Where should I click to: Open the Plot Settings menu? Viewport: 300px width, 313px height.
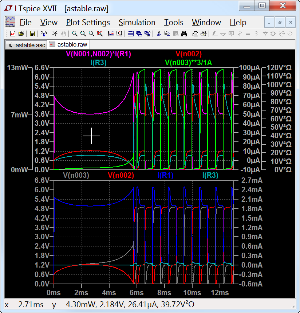click(x=88, y=23)
